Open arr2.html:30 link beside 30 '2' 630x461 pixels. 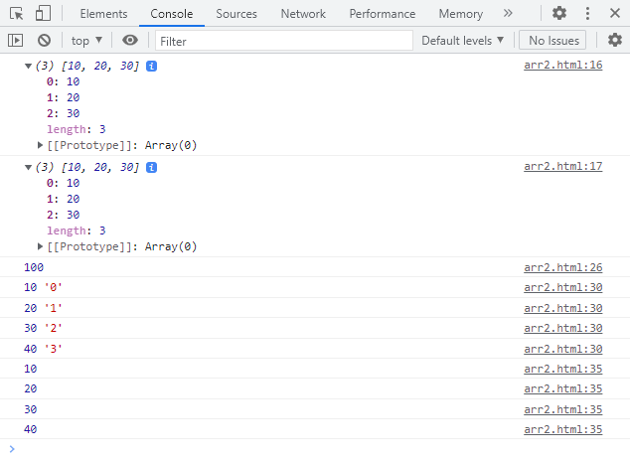pyautogui.click(x=562, y=328)
